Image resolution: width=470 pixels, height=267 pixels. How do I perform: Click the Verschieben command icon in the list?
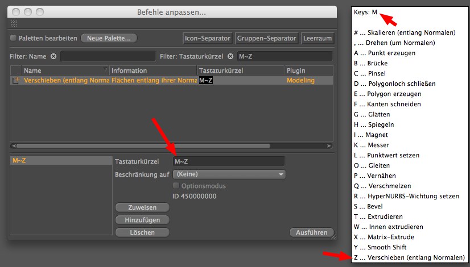click(x=17, y=81)
